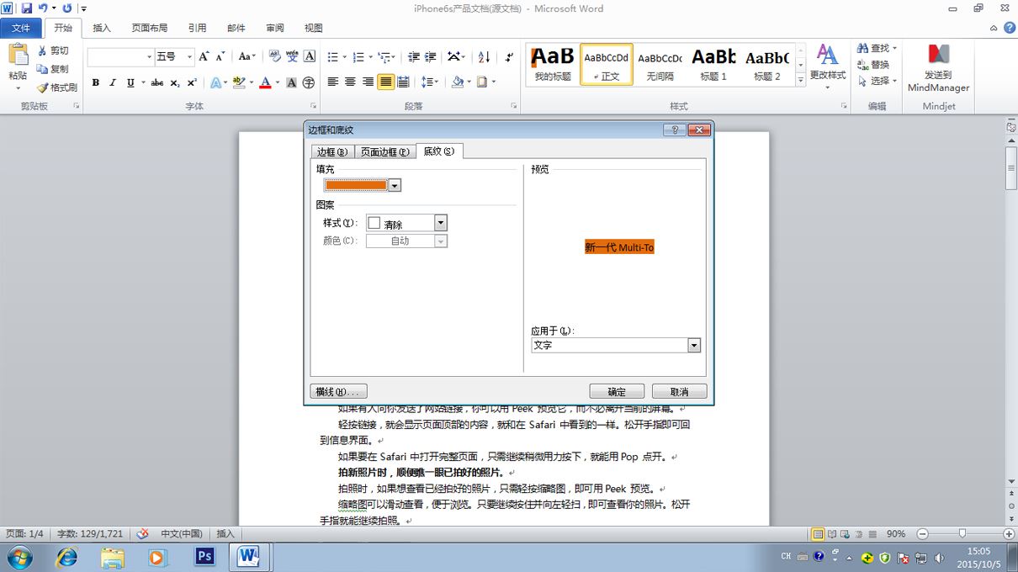Click the 横线 button
The height and width of the screenshot is (572, 1018).
point(339,392)
